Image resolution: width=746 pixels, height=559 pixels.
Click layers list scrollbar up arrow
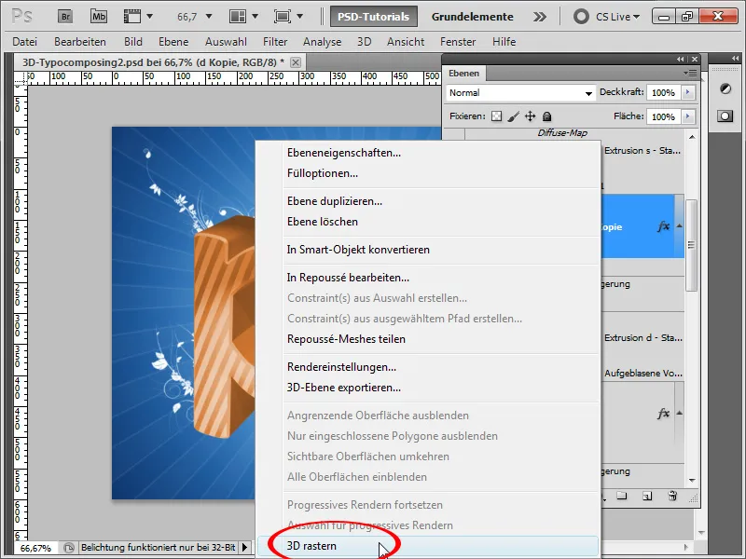pyautogui.click(x=692, y=137)
